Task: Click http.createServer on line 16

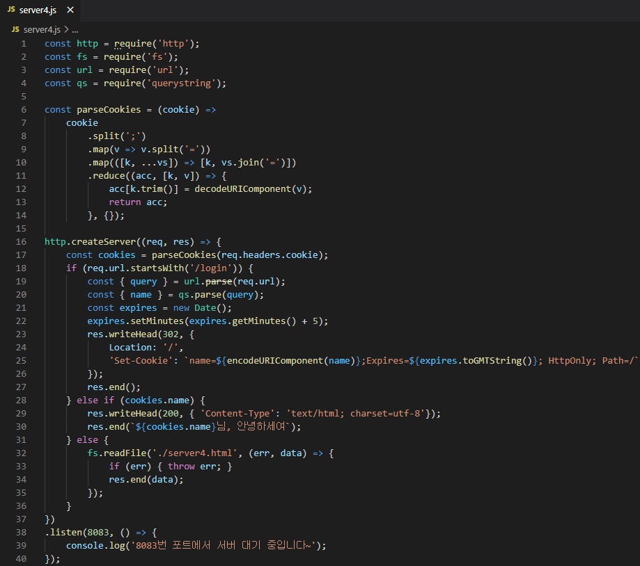Action: click(91, 242)
